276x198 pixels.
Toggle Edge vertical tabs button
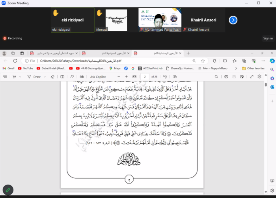[22, 53]
